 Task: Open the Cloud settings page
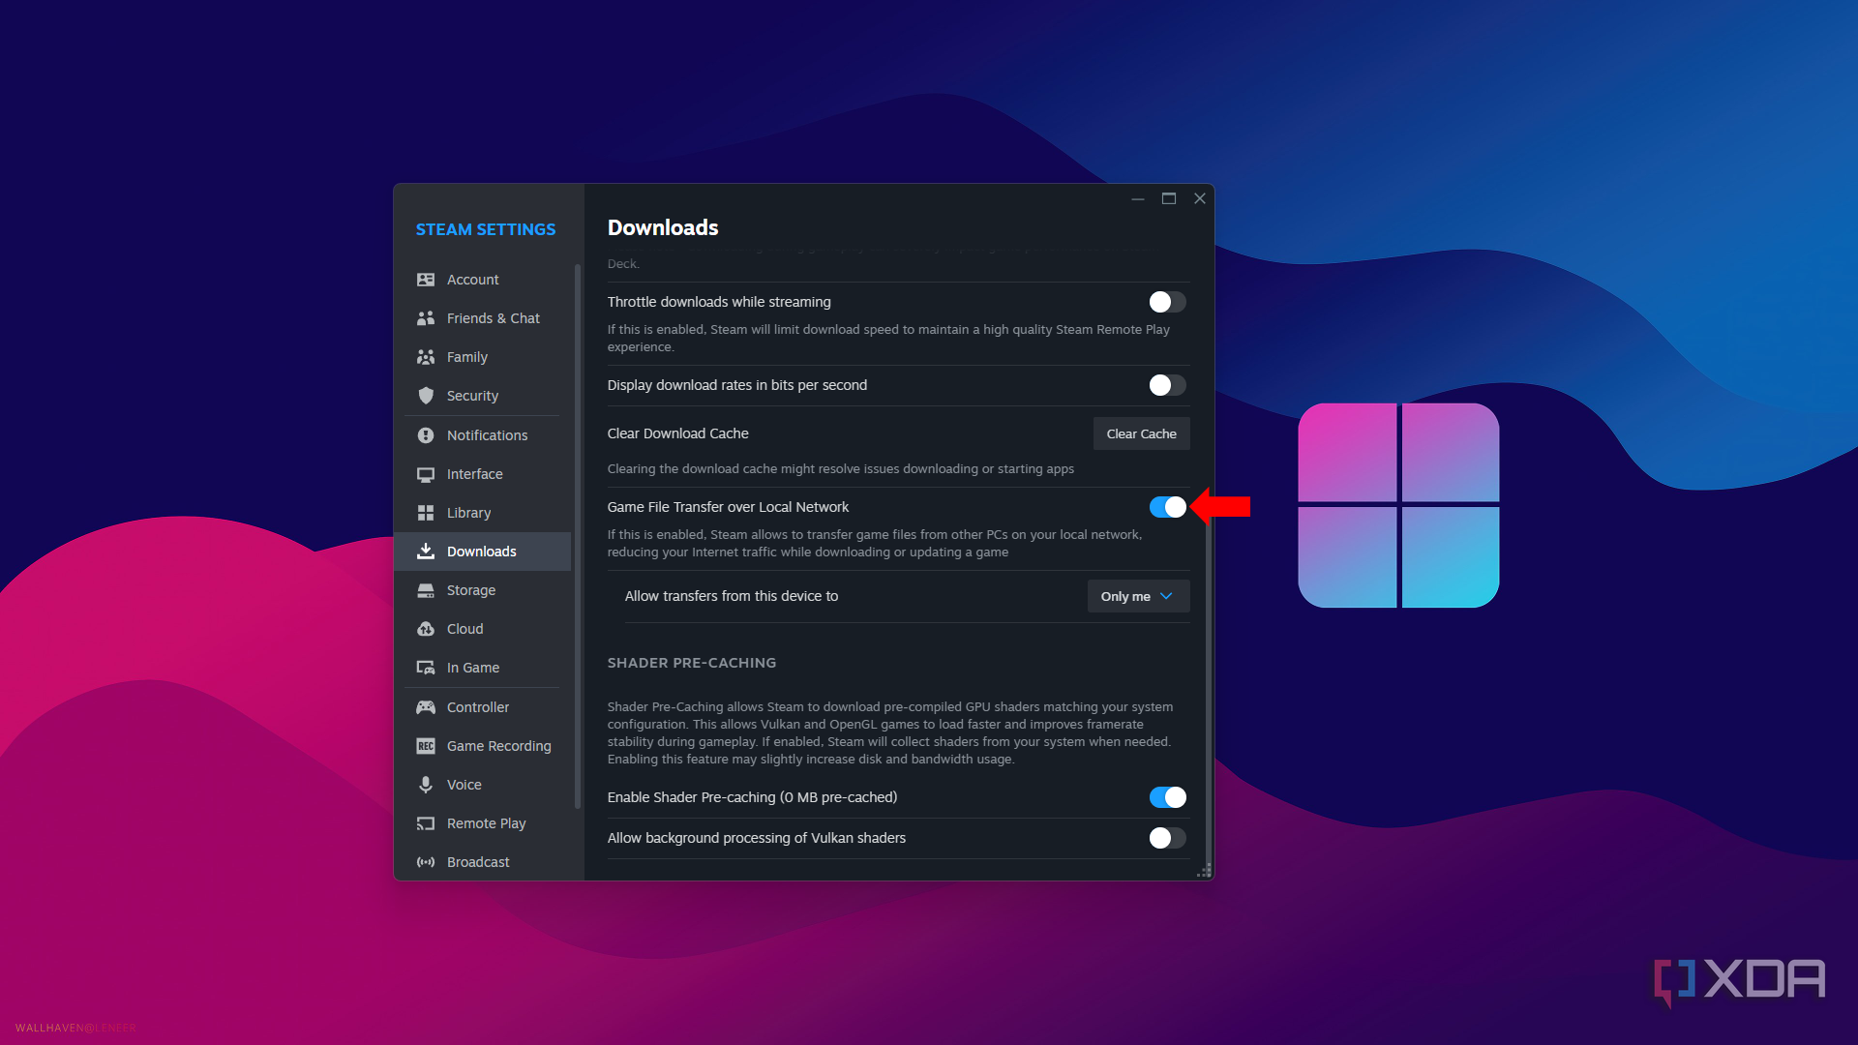(464, 628)
